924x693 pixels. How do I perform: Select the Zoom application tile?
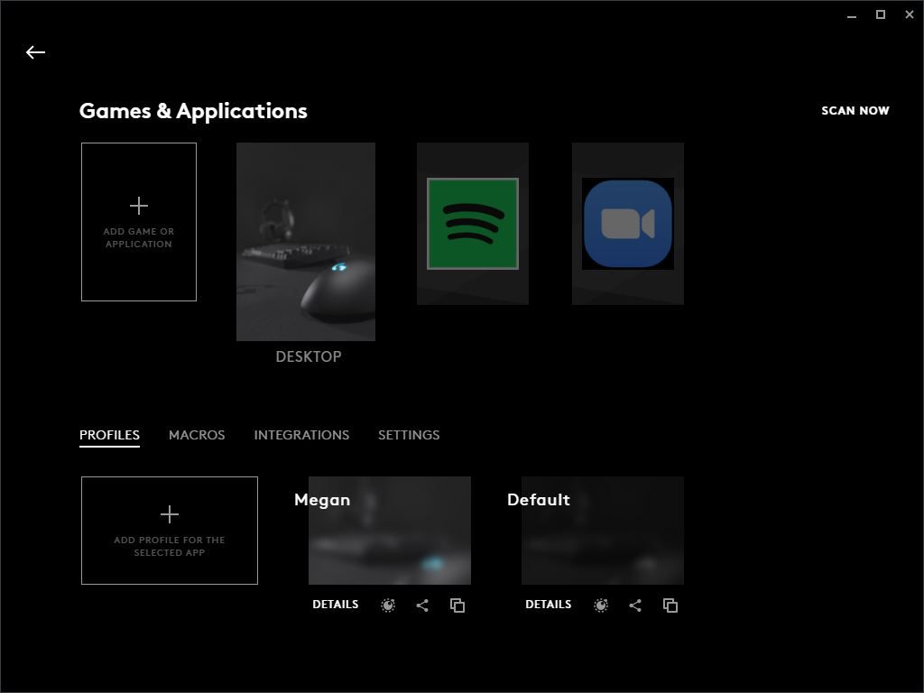click(628, 224)
